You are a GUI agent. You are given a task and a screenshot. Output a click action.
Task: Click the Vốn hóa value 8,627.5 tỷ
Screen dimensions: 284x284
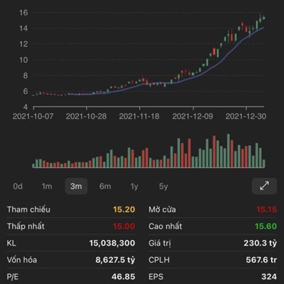pyautogui.click(x=115, y=260)
